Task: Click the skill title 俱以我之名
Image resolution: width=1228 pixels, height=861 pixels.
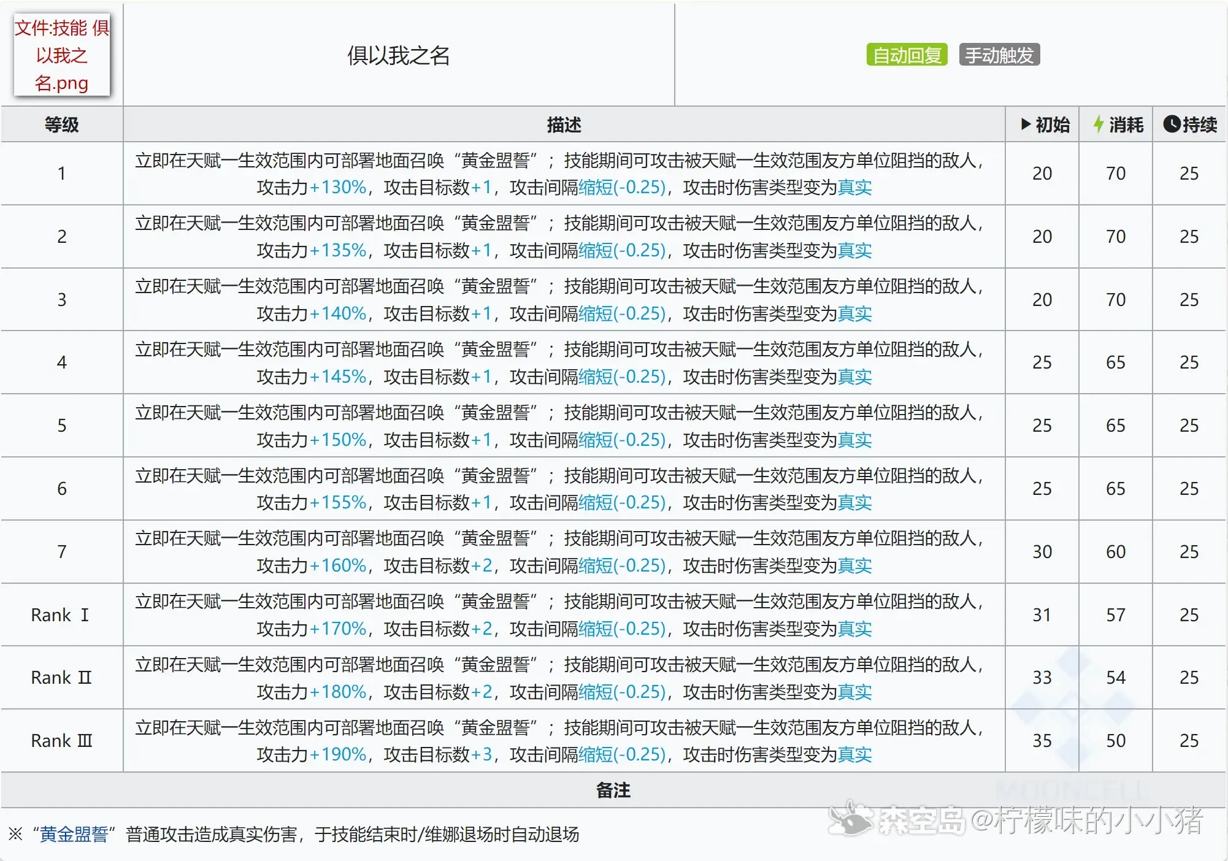Action: 398,55
